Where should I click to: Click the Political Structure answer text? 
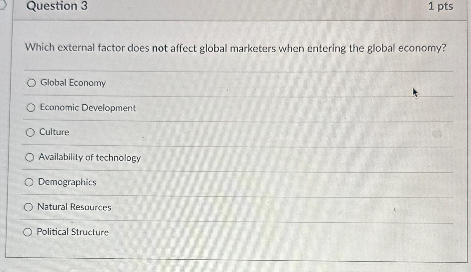tap(72, 232)
